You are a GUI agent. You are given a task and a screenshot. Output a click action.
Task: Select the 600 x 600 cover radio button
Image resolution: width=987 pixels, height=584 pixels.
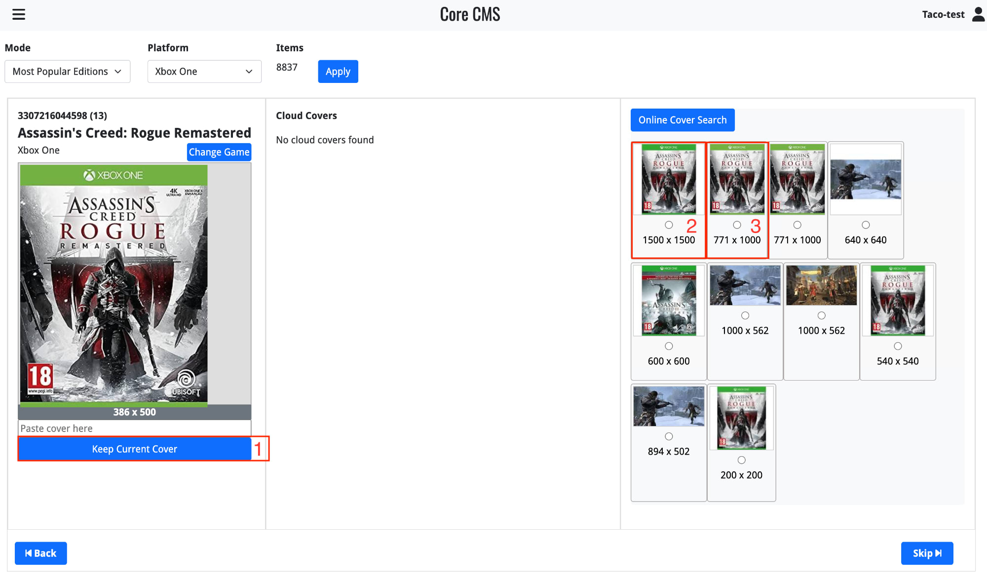click(x=669, y=346)
